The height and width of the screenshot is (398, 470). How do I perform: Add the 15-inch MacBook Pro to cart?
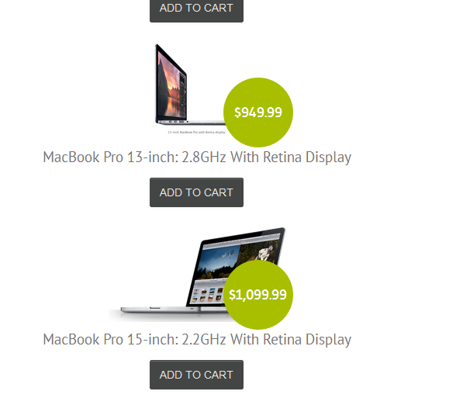pyautogui.click(x=196, y=375)
